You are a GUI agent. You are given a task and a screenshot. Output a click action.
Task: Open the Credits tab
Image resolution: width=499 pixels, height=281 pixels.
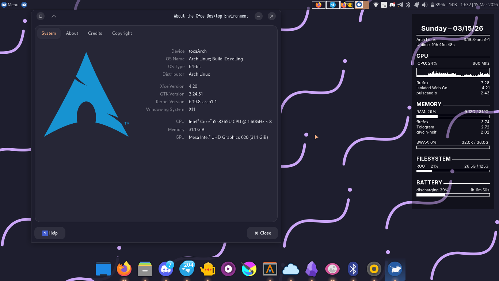(x=95, y=33)
